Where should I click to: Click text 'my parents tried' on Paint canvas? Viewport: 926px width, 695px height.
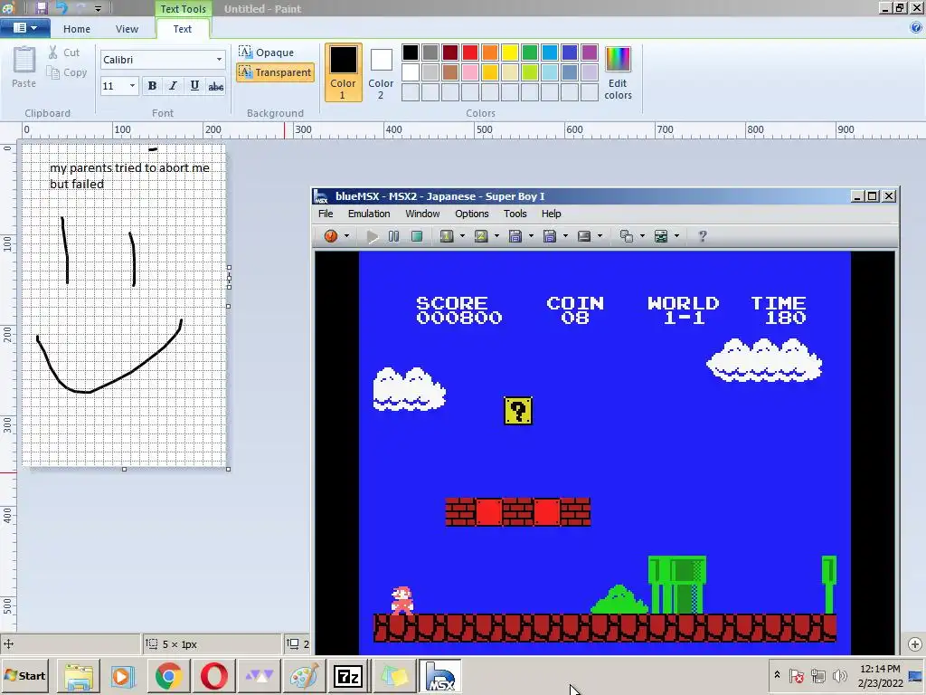point(96,167)
